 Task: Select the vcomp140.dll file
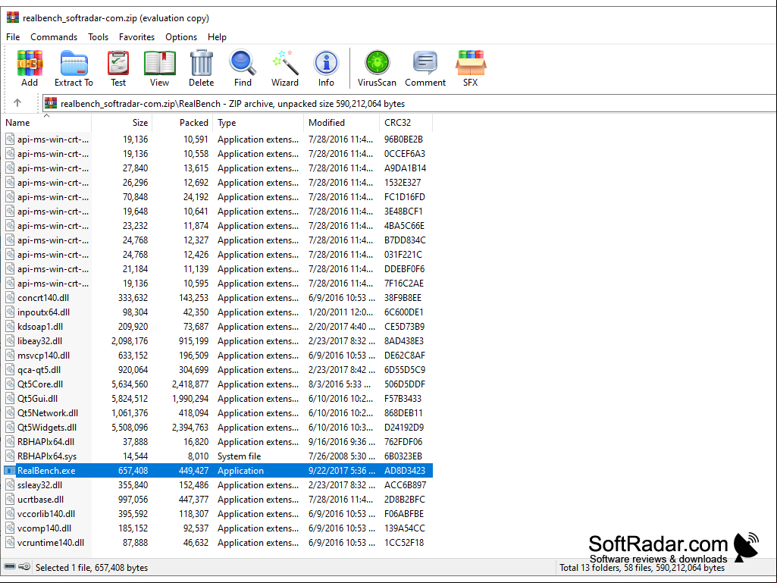coord(44,528)
